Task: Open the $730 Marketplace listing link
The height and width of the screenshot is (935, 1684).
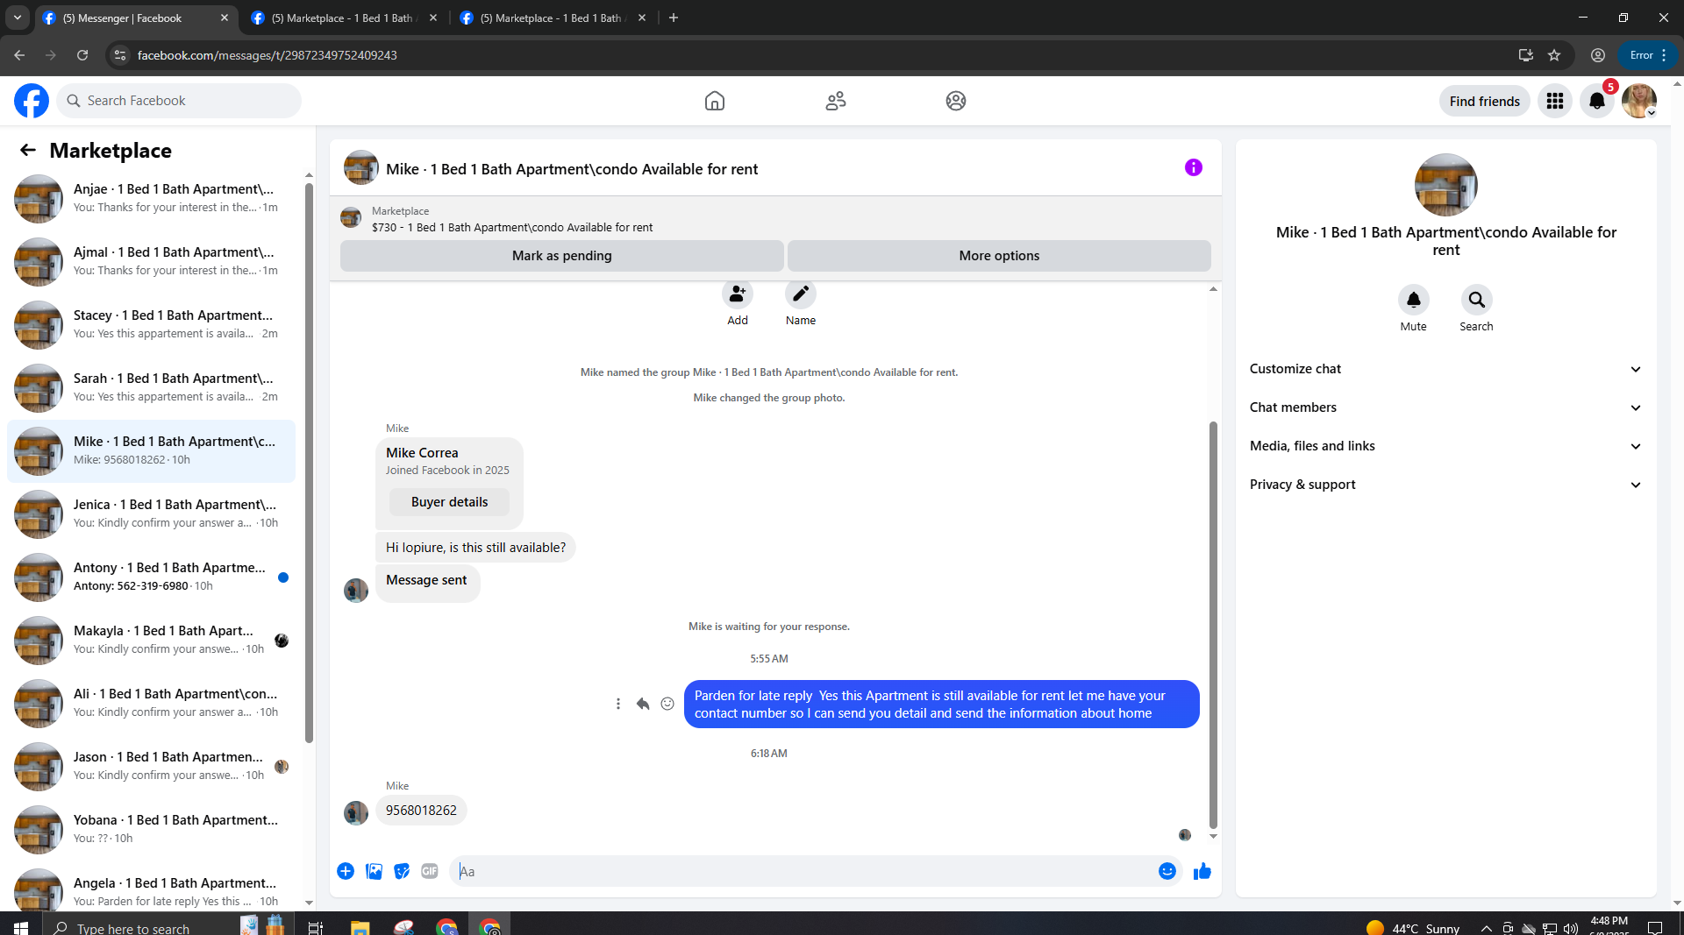Action: click(x=512, y=227)
